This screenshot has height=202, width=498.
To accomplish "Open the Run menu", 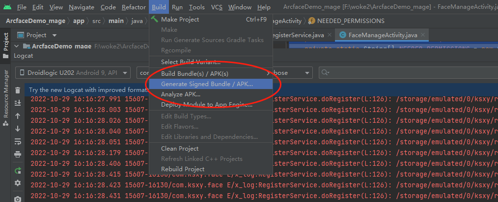I will (177, 7).
